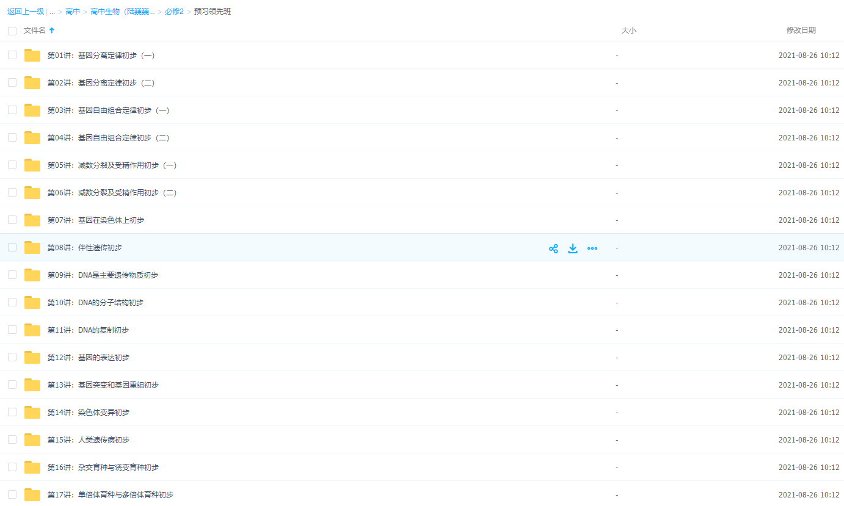Toggle the select-all checkbox in header
This screenshot has height=506, width=844.
[x=12, y=31]
